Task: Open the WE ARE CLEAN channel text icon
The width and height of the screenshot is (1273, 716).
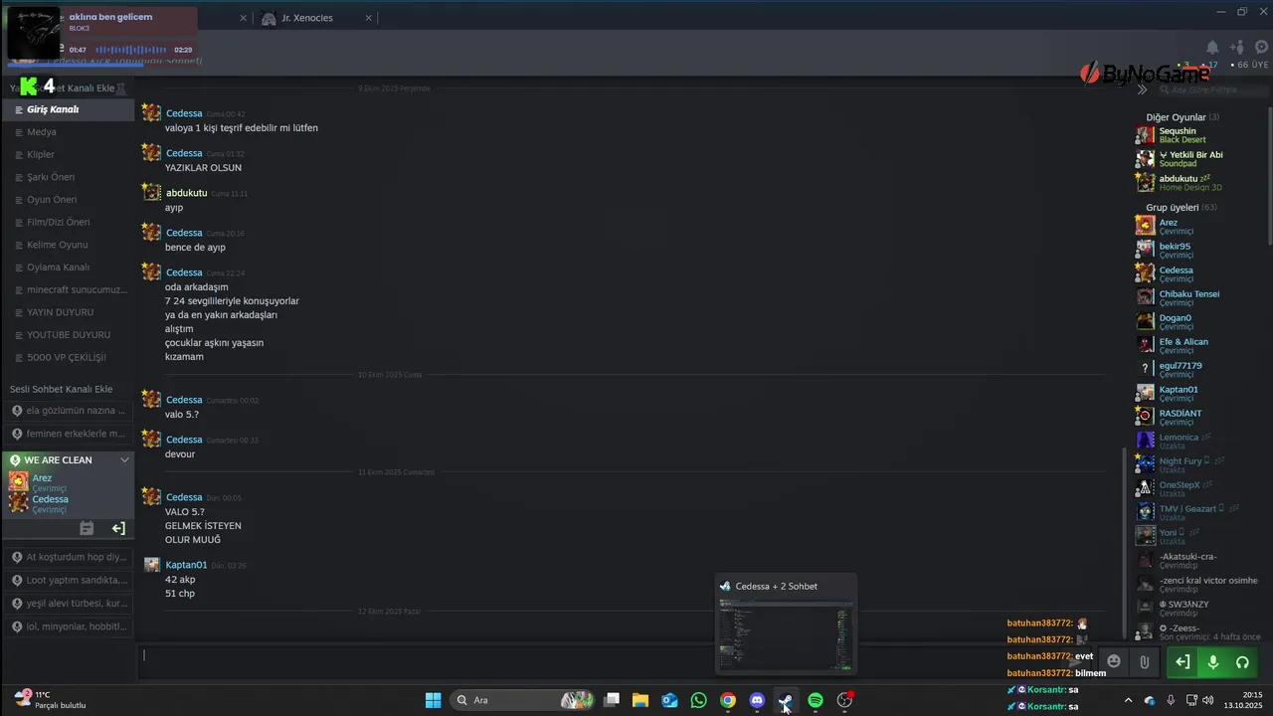Action: (x=87, y=528)
